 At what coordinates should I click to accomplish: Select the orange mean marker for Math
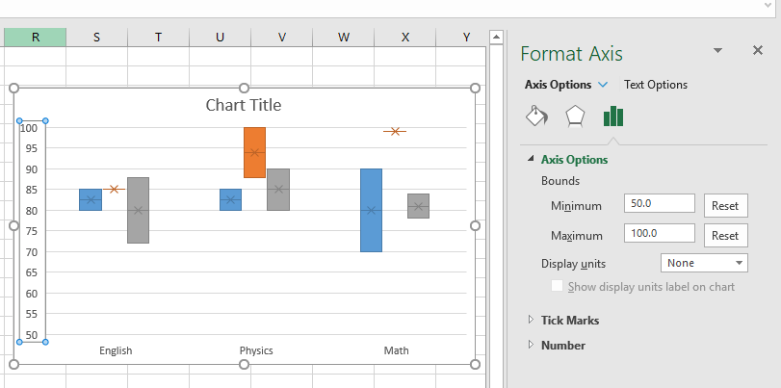pyautogui.click(x=395, y=132)
